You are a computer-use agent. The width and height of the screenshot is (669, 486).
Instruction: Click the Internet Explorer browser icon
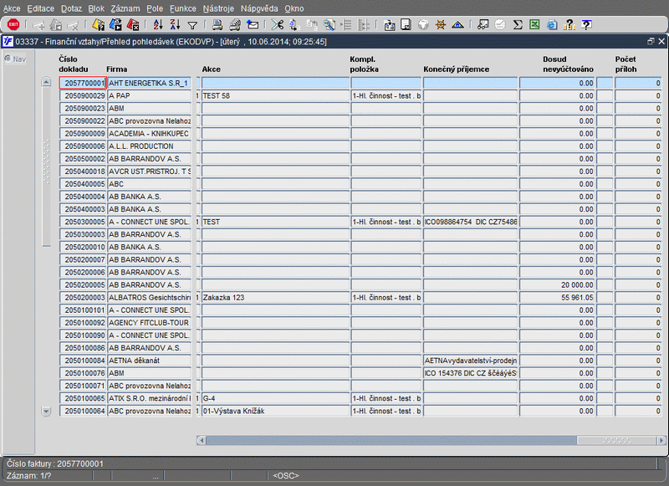click(x=552, y=25)
